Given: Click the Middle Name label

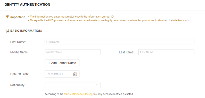Looking at the screenshot, I should click(x=19, y=52).
